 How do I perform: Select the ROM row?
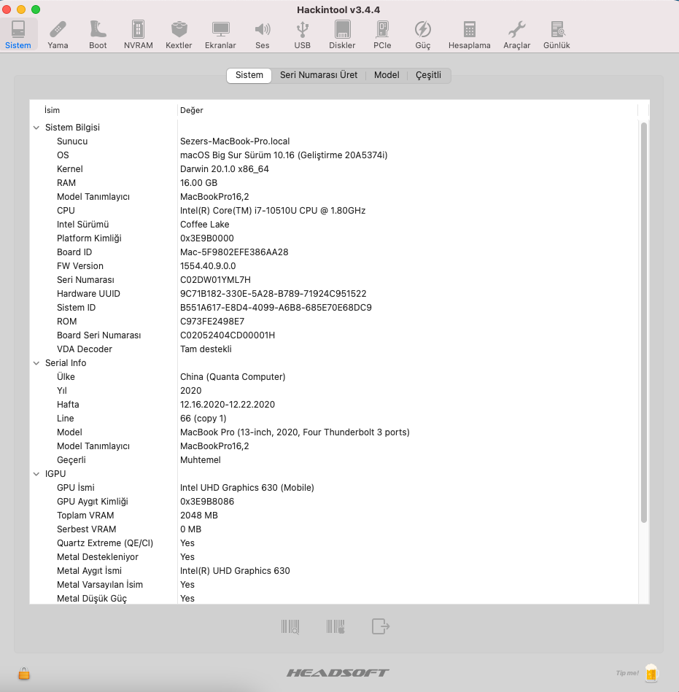(x=334, y=322)
